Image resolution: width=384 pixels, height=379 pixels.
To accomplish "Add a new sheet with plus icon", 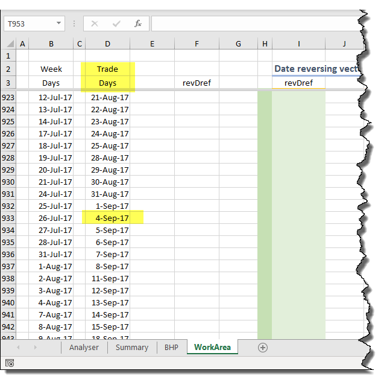I will click(x=262, y=347).
